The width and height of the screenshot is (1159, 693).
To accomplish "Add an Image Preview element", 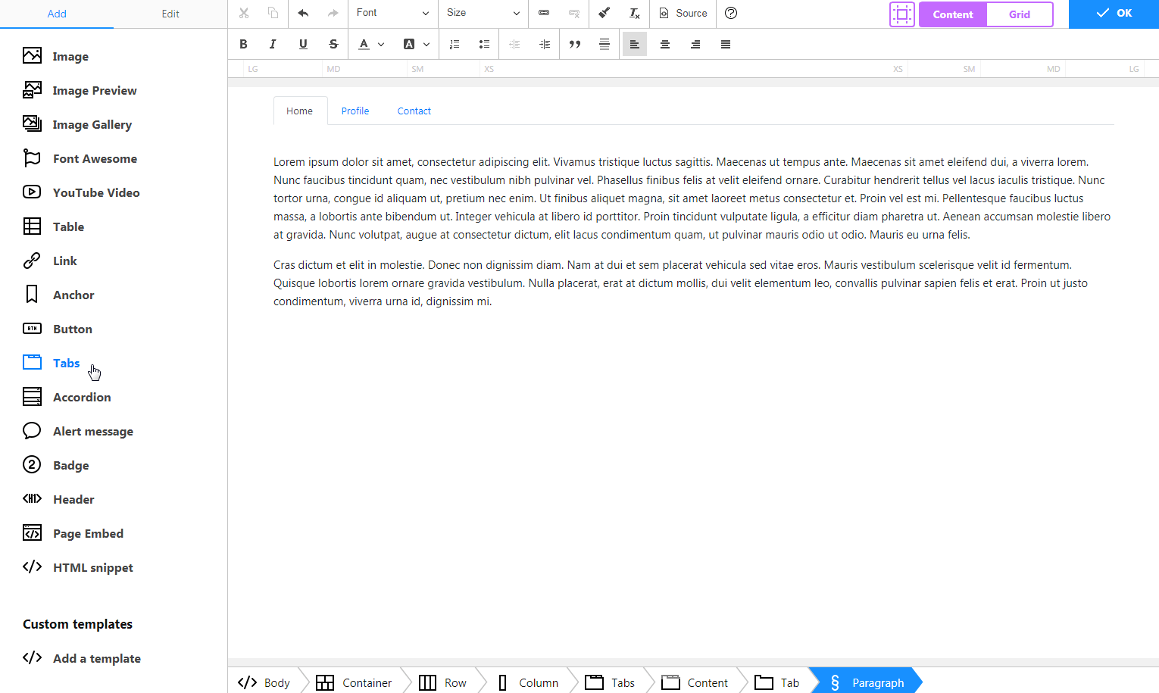I will [80, 90].
